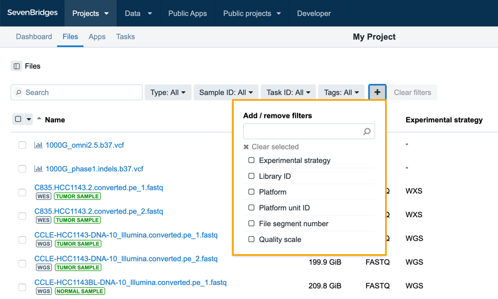Tick the Quality scale filter checkbox

[x=252, y=239]
